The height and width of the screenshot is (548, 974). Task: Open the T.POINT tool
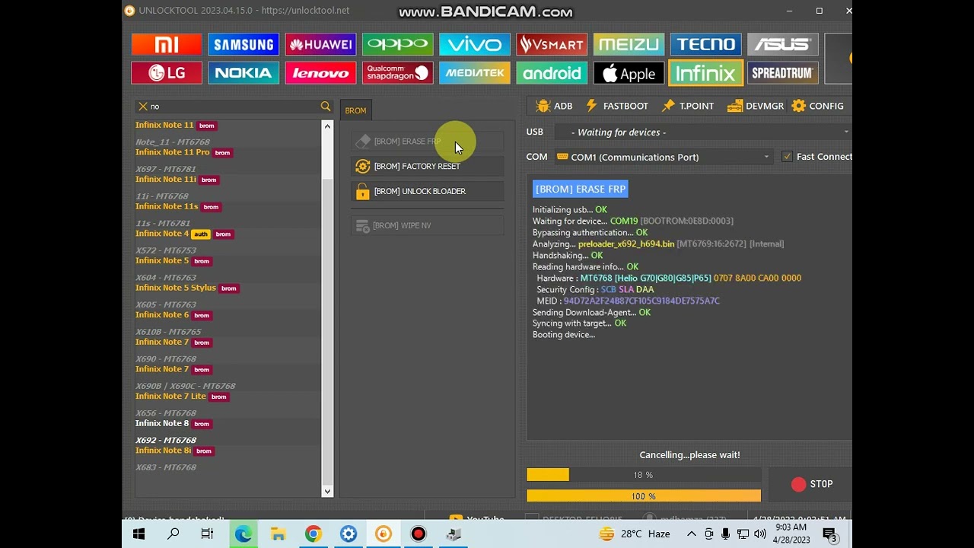688,106
